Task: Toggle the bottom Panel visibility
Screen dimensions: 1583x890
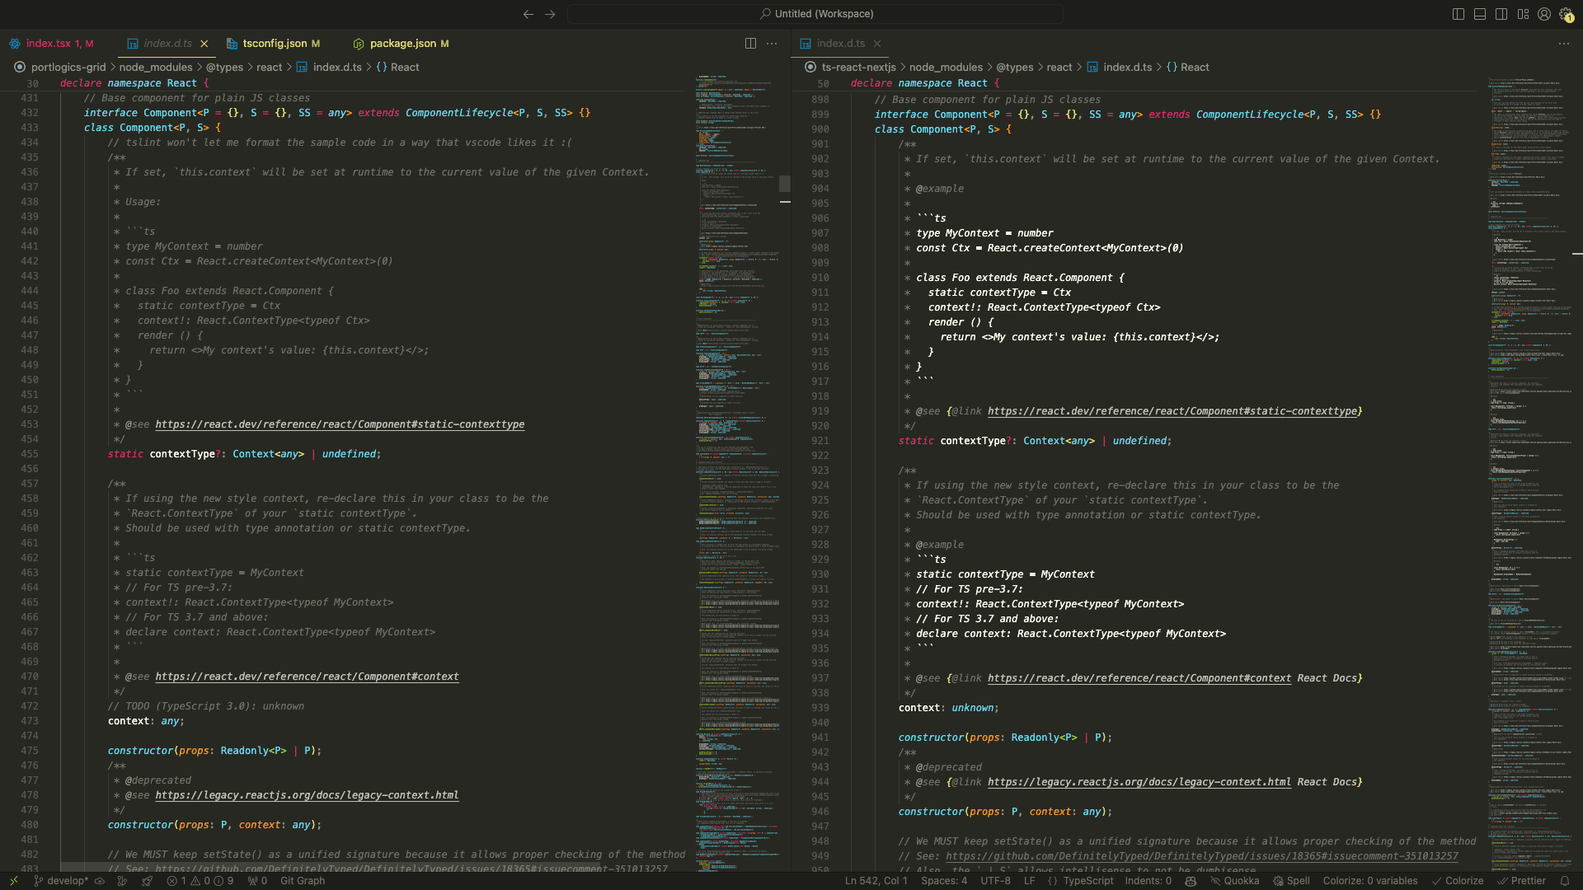Action: tap(1480, 14)
